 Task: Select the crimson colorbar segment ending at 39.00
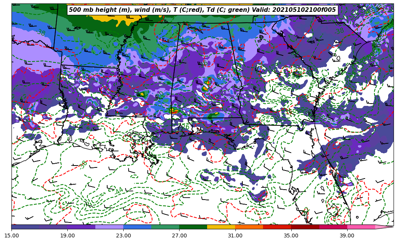(333, 227)
